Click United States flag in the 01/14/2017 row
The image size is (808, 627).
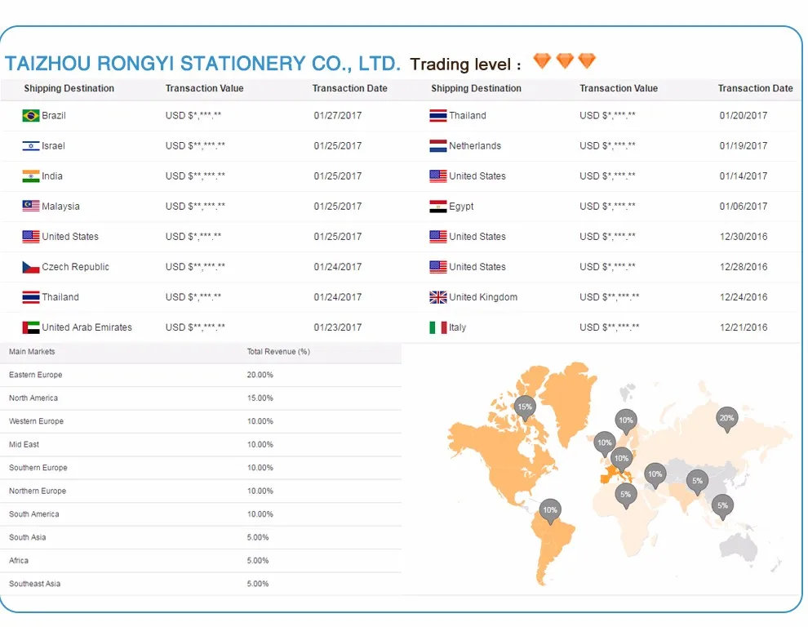(x=438, y=176)
